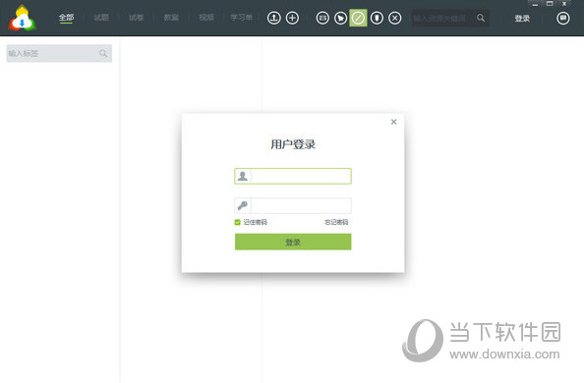Click the cloud download app logo
The height and width of the screenshot is (383, 584).
pos(23,19)
